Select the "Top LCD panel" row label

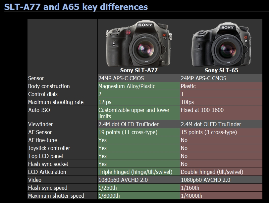(45, 156)
